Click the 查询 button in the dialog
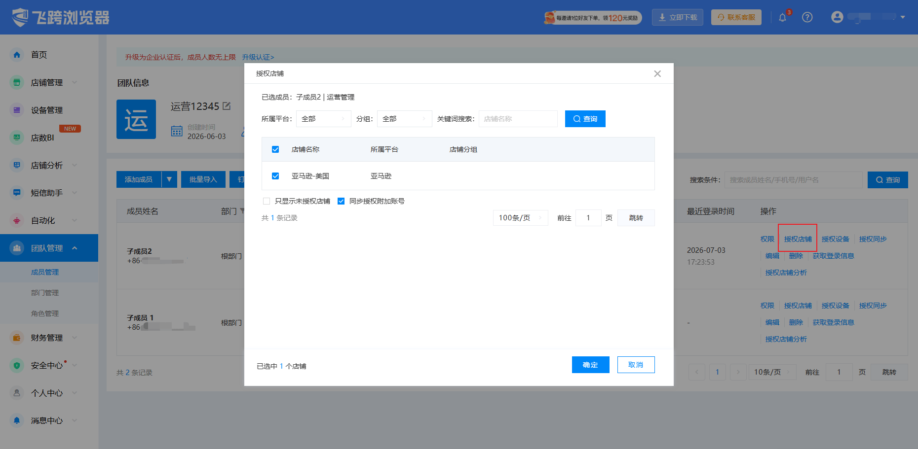 (x=585, y=119)
